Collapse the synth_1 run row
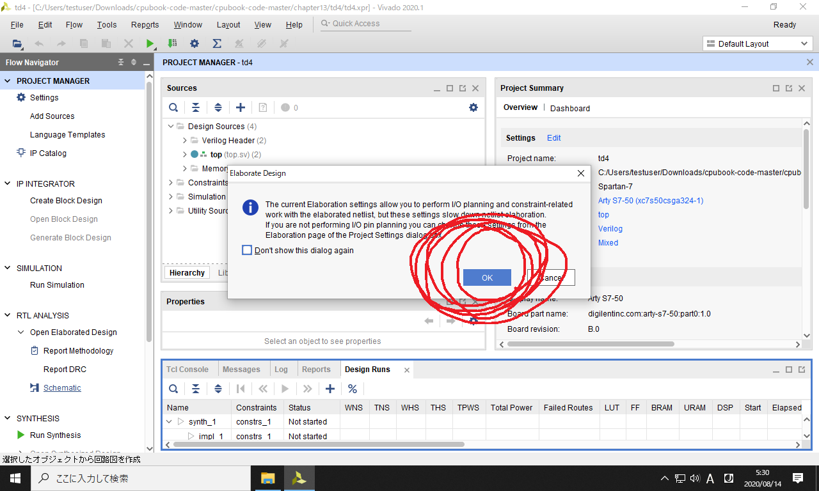Viewport: 819px width, 491px height. [169, 421]
